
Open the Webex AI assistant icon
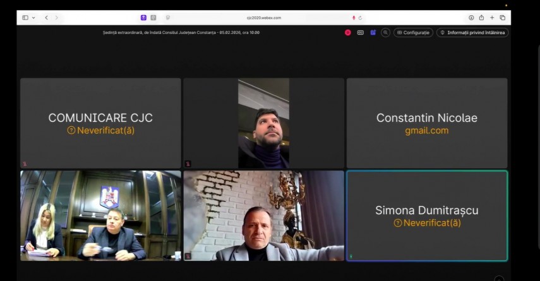(373, 32)
